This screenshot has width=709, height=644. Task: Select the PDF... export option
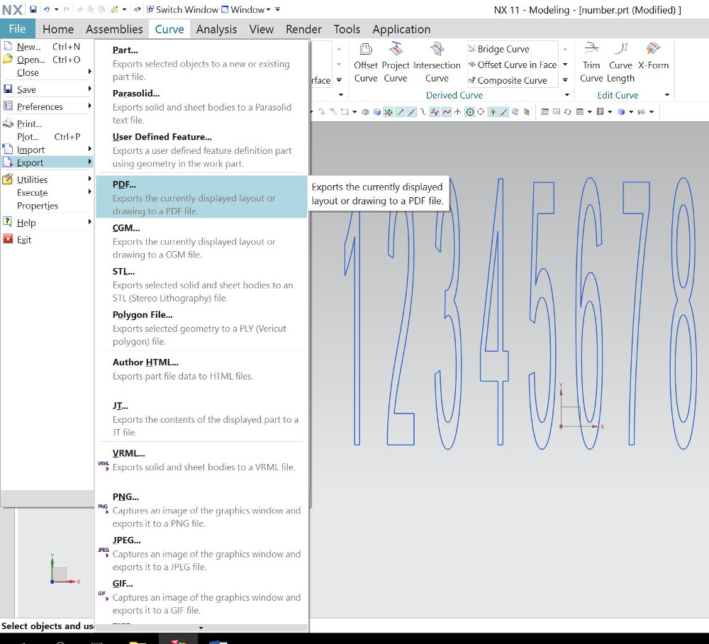coord(201,197)
